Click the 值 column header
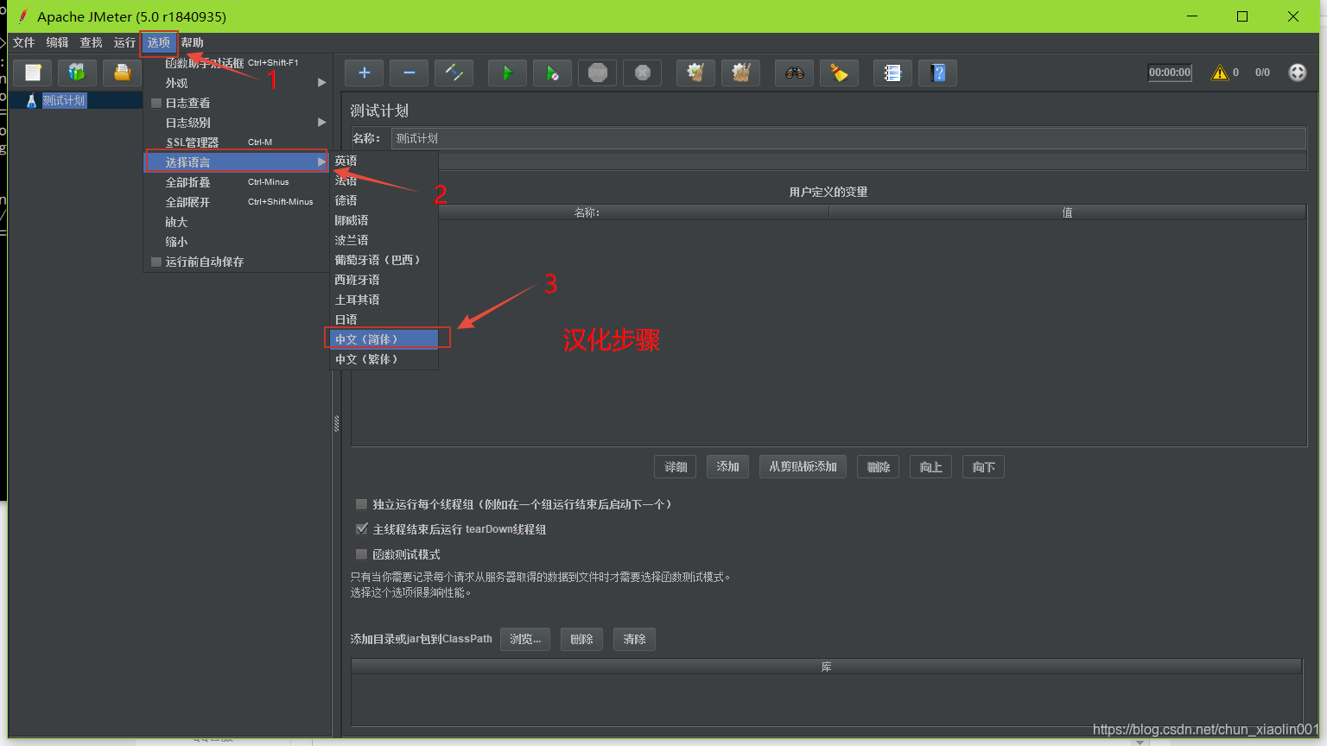1327x746 pixels. pyautogui.click(x=1067, y=212)
